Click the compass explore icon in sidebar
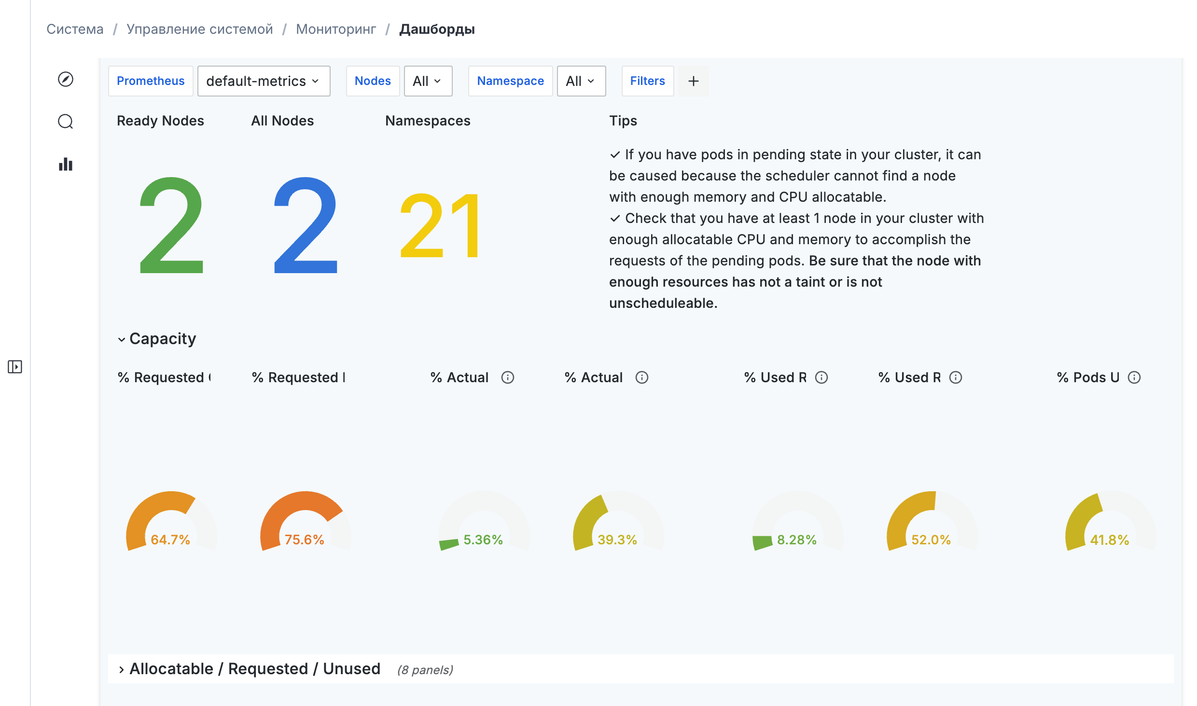This screenshot has width=1197, height=706. pos(66,79)
